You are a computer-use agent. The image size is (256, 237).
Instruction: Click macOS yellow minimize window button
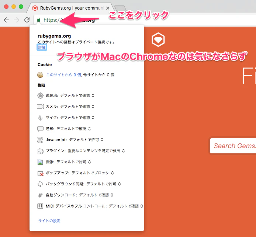14,7
